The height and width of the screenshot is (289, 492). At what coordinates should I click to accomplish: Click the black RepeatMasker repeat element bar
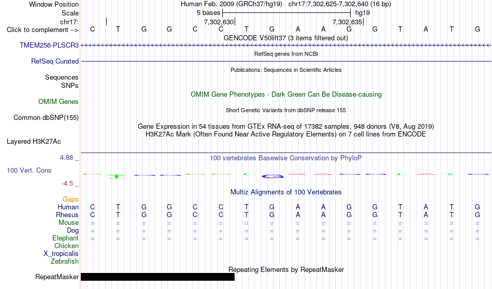click(x=157, y=277)
